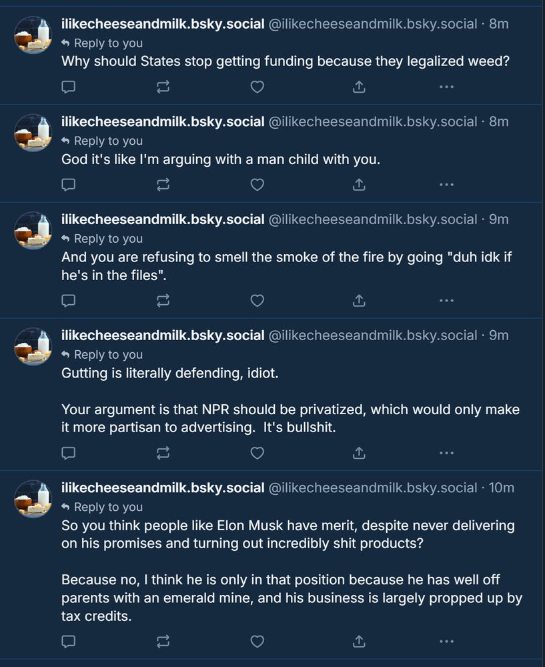The height and width of the screenshot is (667, 545).
Task: Open 'Reply to you' on the NPR post
Action: pyautogui.click(x=102, y=354)
